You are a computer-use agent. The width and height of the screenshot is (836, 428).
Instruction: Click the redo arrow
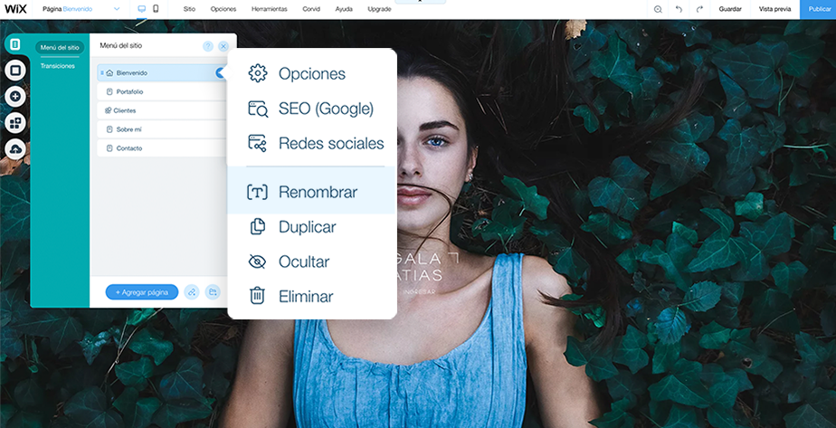point(699,9)
